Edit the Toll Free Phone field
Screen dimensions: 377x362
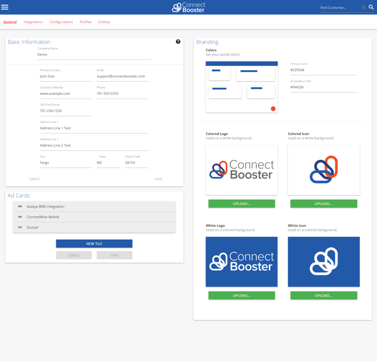tap(66, 111)
